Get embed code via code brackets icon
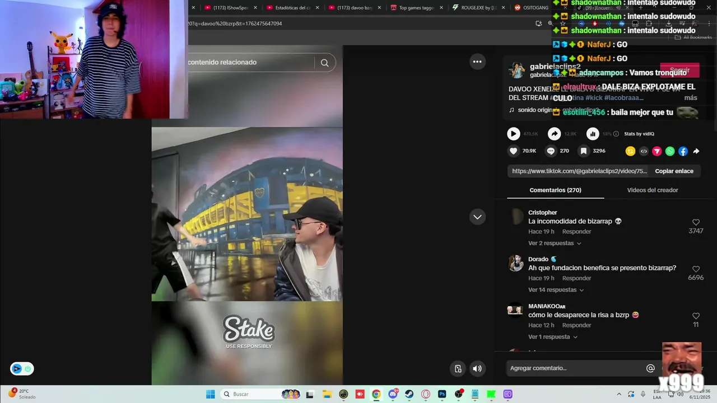Screen dimensions: 717x403 644,151
